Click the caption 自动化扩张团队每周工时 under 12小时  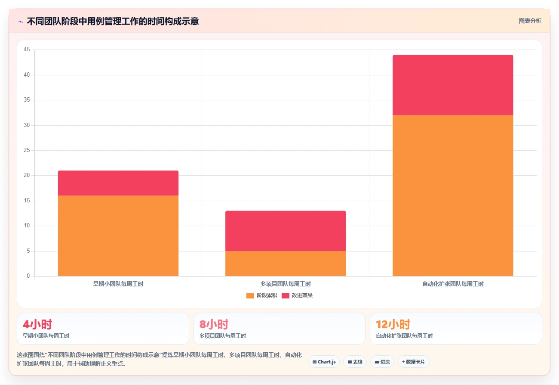click(404, 336)
